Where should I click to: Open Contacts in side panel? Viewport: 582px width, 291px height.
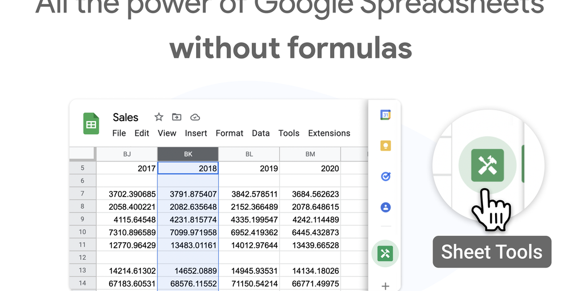pos(385,207)
